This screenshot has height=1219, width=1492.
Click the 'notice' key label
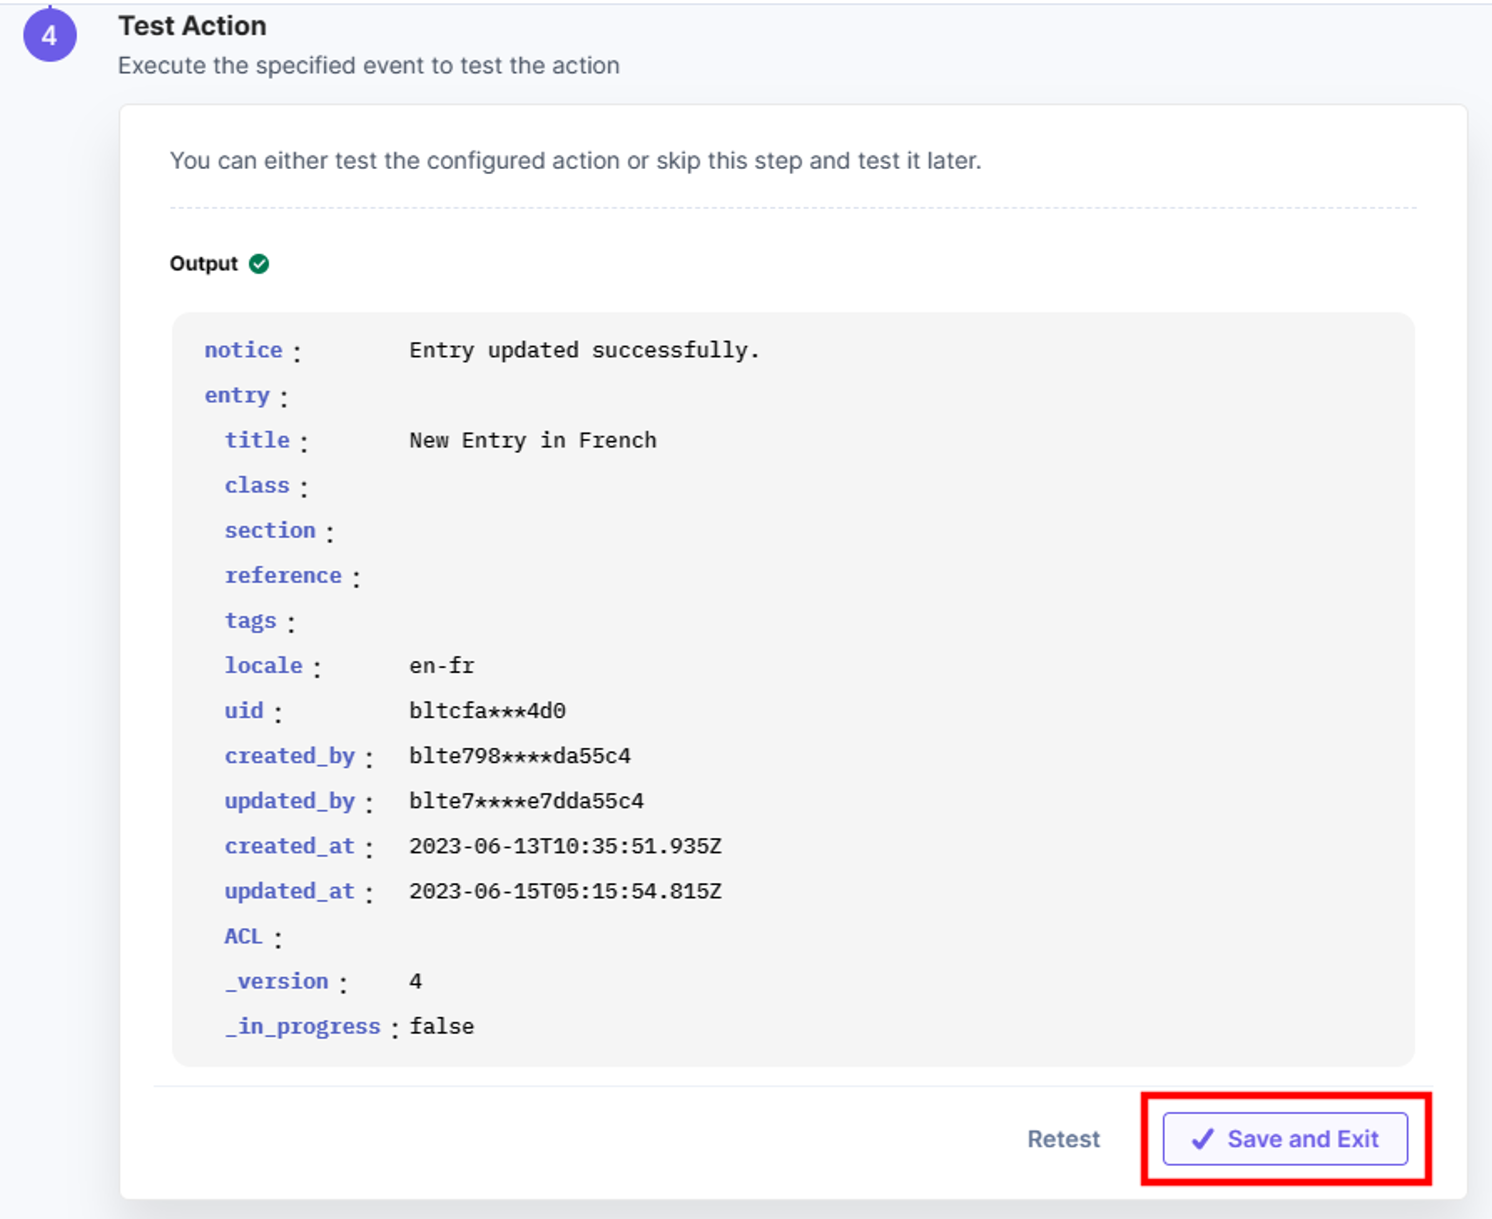tap(244, 350)
